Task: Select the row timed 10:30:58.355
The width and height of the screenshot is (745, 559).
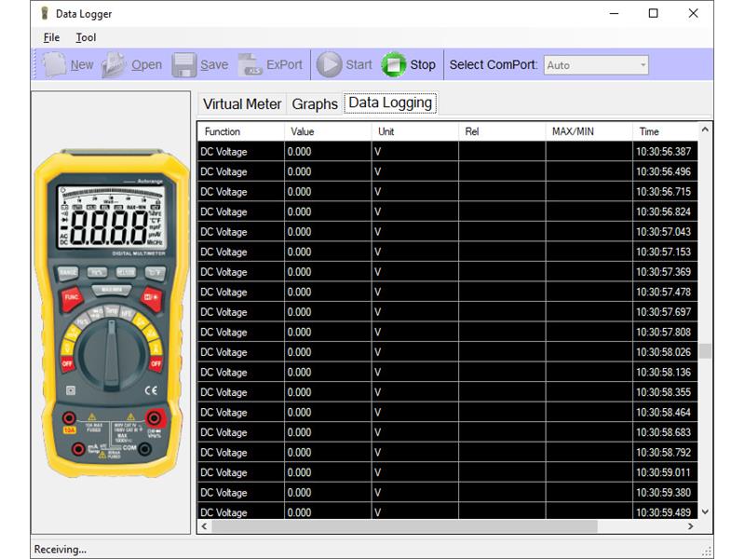Action: [448, 392]
